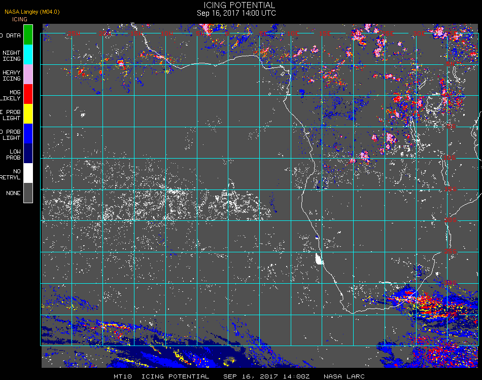
Task: Click the 25S latitude label
Action: (x=451, y=251)
